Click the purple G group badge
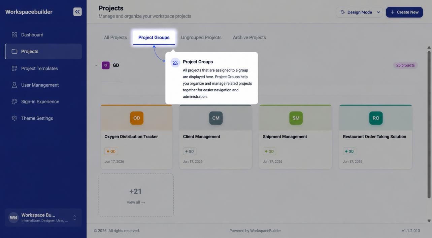This screenshot has width=432, height=238. 106,65
